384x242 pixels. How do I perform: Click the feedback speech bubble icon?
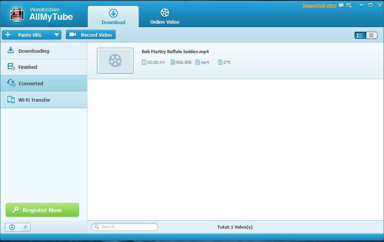tap(341, 5)
